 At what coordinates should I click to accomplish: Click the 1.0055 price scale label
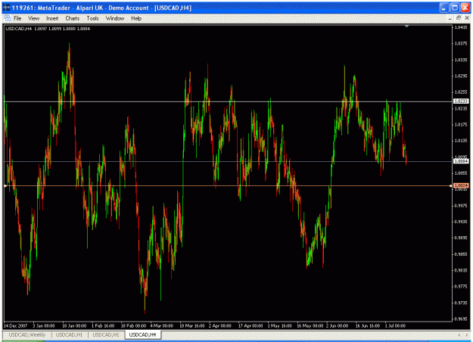[x=461, y=173]
